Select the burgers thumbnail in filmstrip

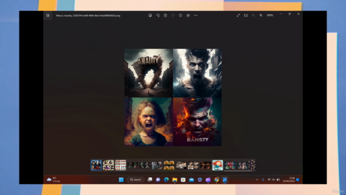(169, 165)
